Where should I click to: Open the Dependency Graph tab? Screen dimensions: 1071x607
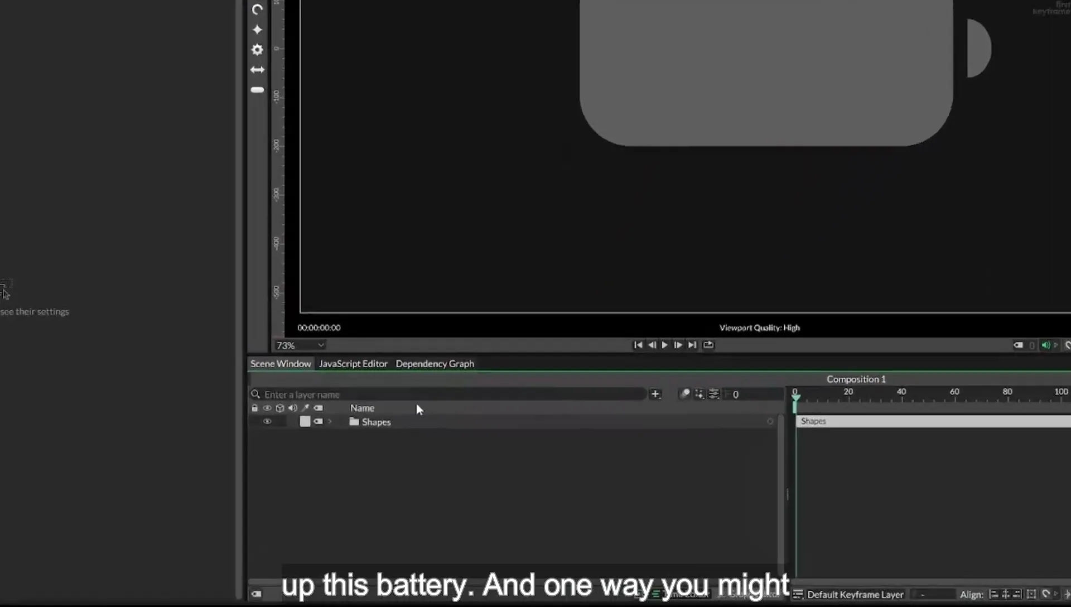[x=435, y=364]
